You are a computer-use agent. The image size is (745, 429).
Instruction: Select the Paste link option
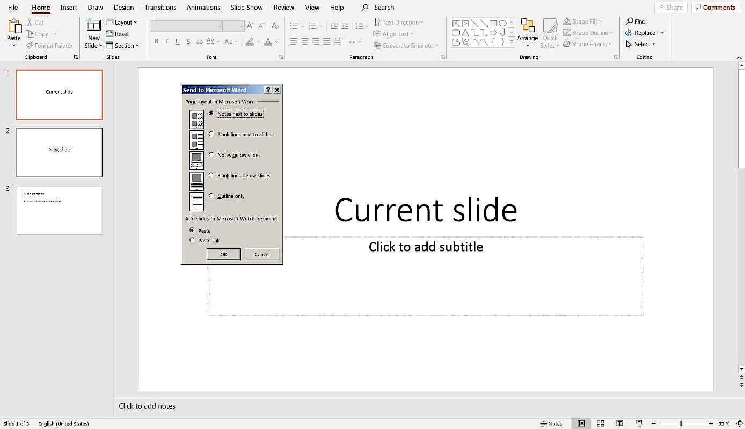[x=192, y=240]
